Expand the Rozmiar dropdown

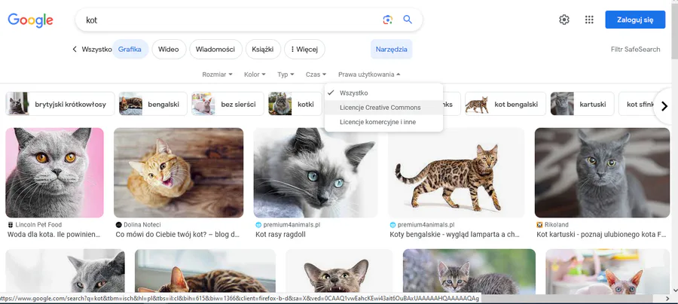coord(217,74)
